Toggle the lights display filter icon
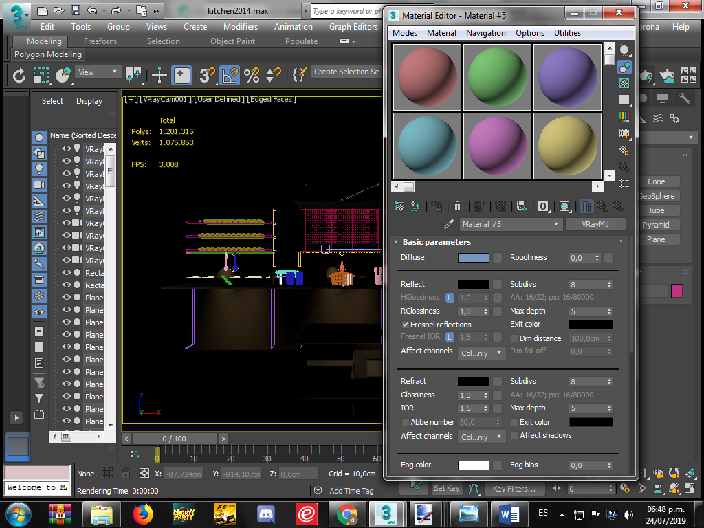 [39, 168]
